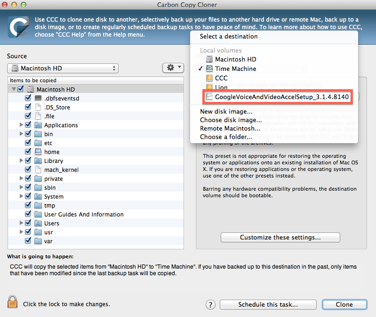Click the Library folder icon
This screenshot has height=317, width=376.
coord(38,161)
